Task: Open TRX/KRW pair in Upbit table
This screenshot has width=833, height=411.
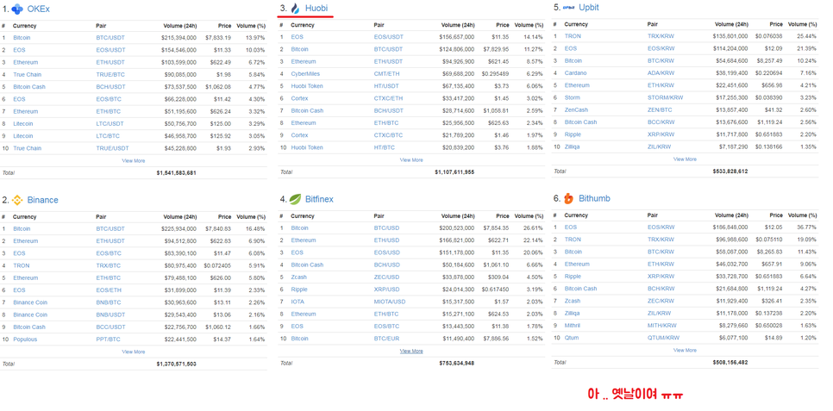Action: pyautogui.click(x=661, y=36)
